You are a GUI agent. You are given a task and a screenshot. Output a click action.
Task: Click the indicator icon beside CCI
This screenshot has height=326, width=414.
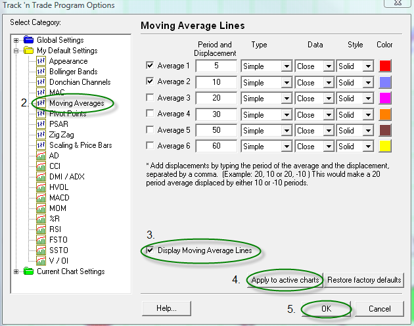[x=41, y=166]
